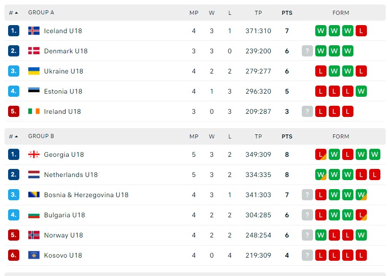
Task: Click Iceland U18's red L form badge
Action: coord(361,31)
